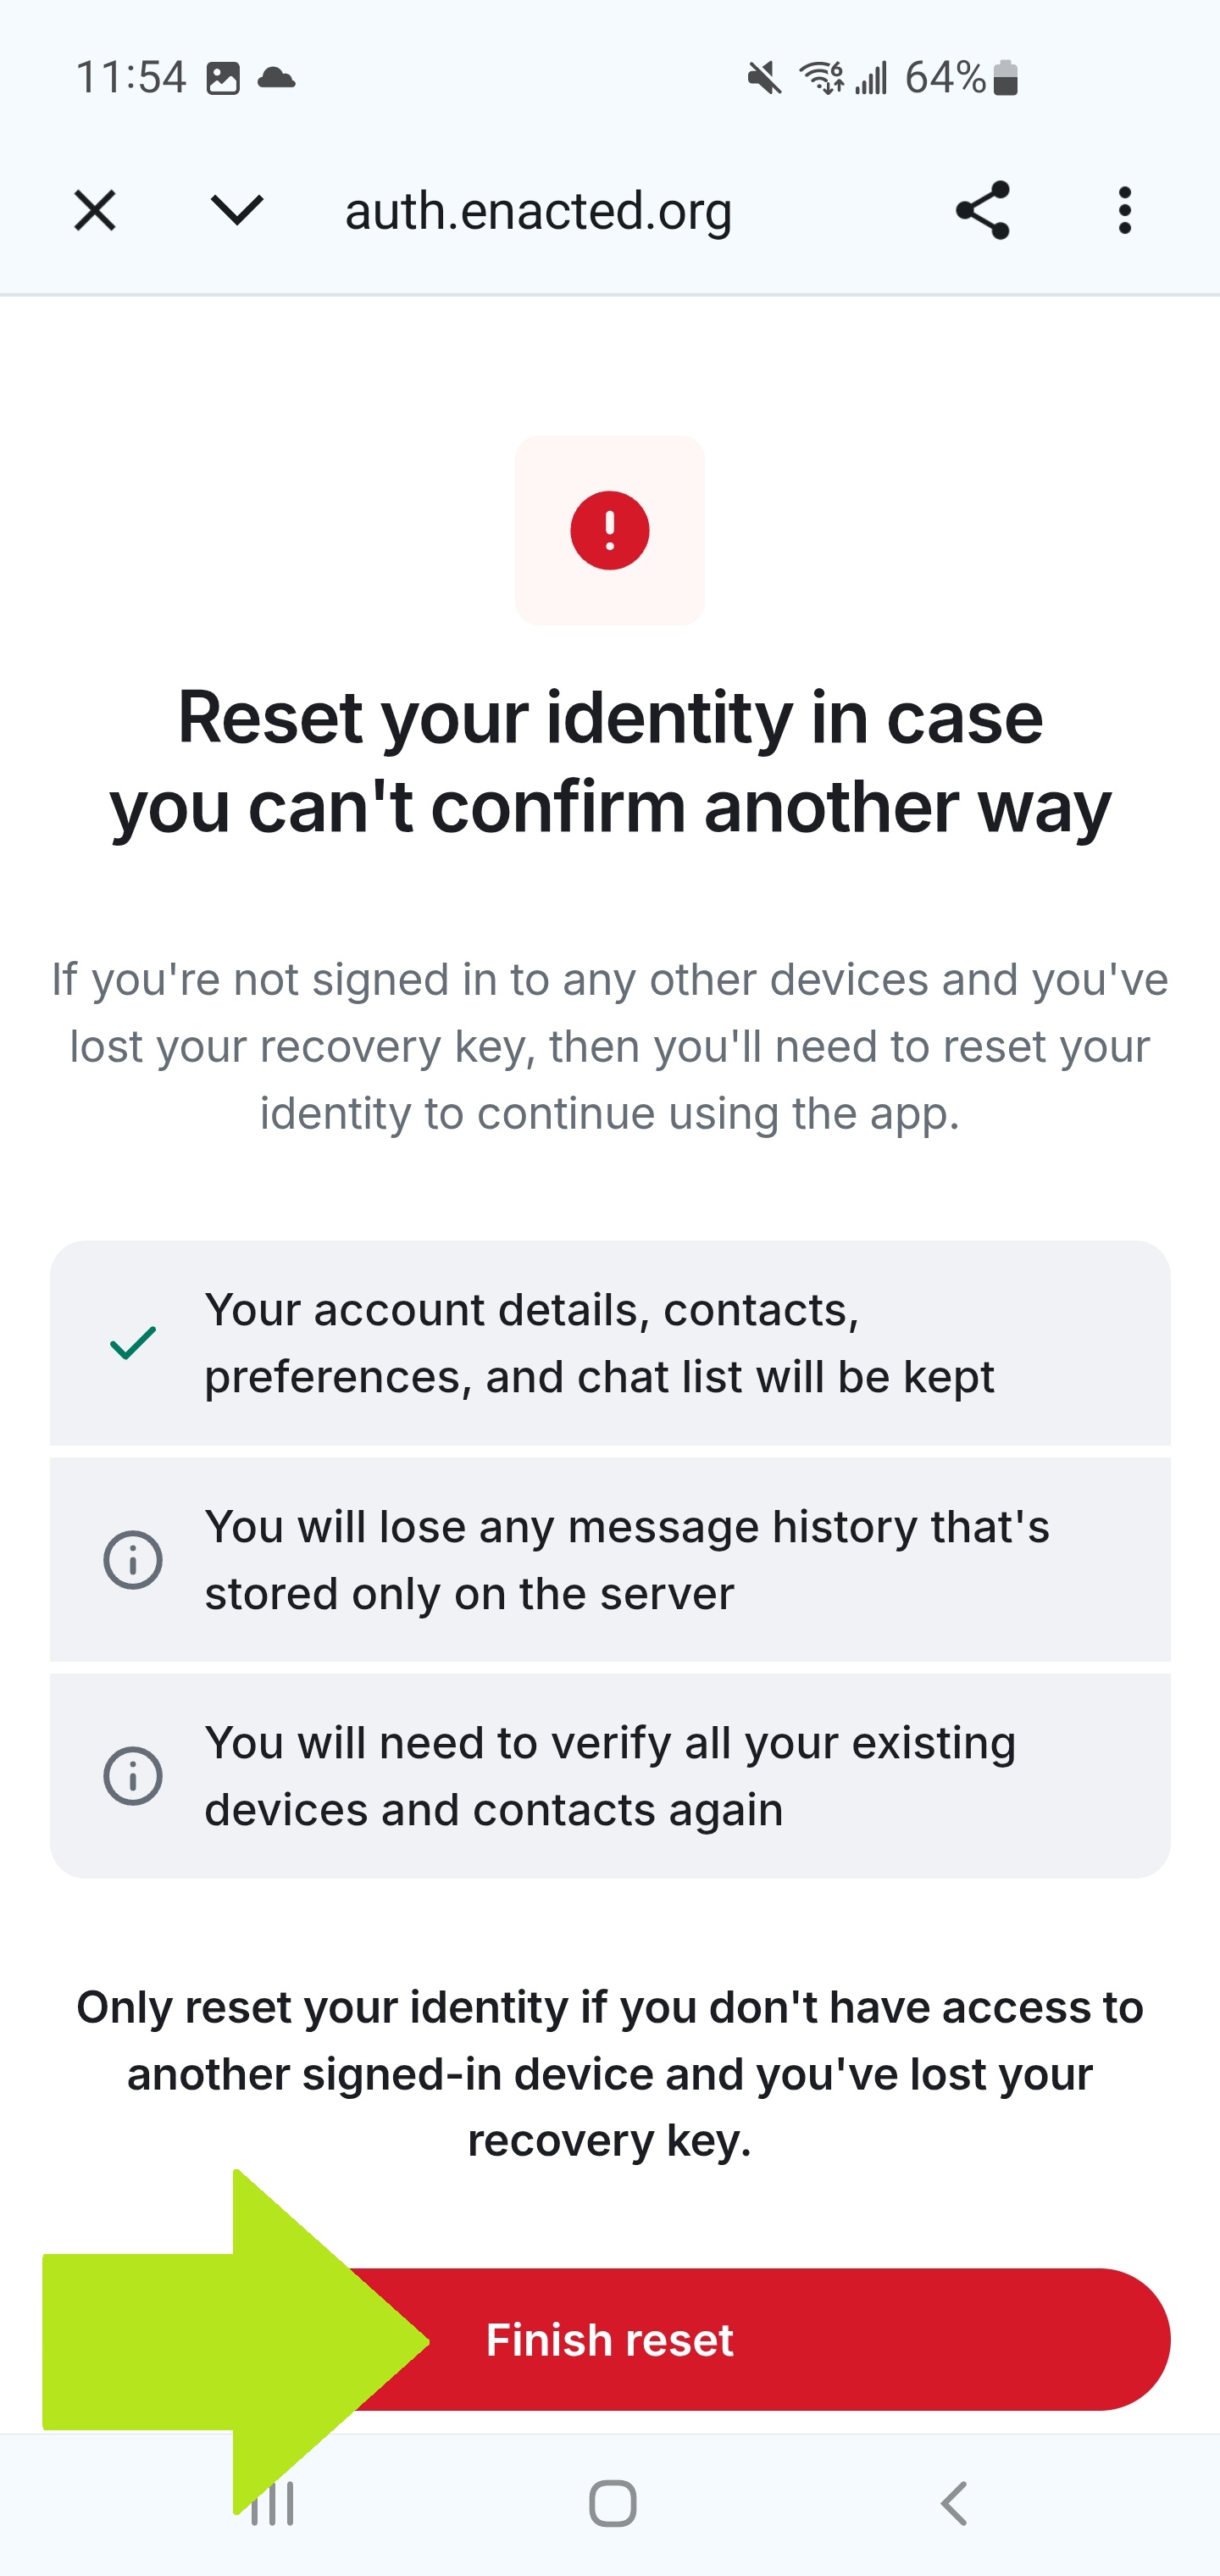Tap the red alert exclamation icon
The width and height of the screenshot is (1220, 2576).
point(610,530)
